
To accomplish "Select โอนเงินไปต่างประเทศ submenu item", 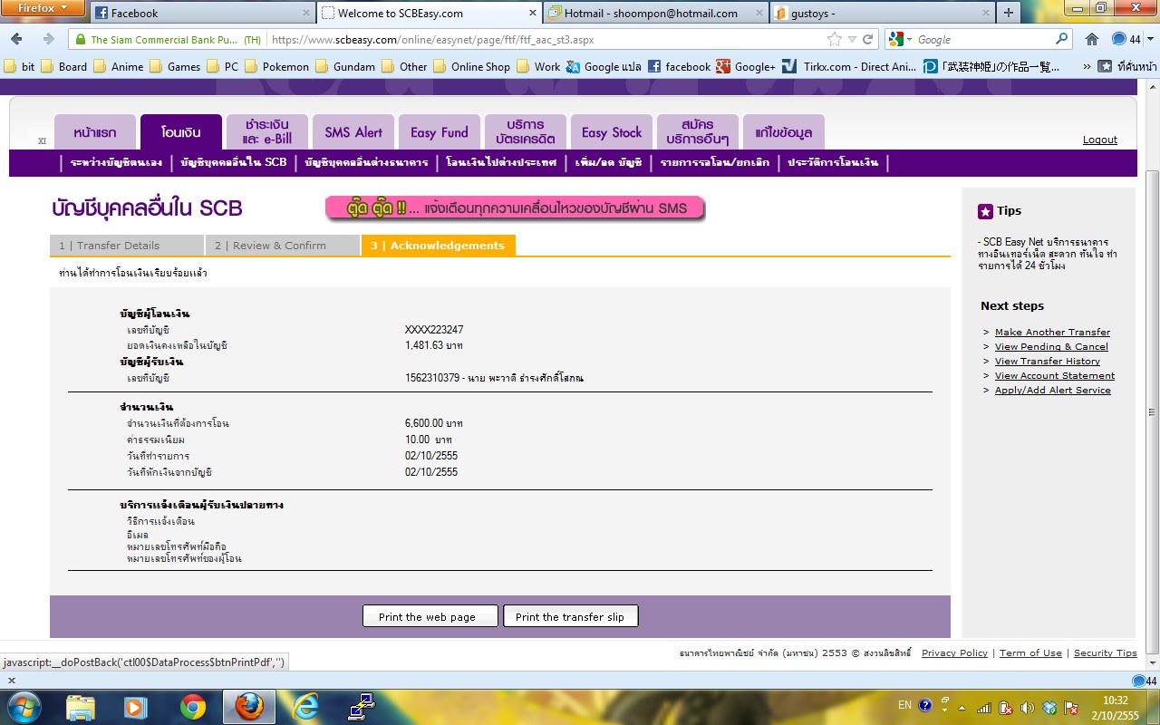I will point(501,163).
